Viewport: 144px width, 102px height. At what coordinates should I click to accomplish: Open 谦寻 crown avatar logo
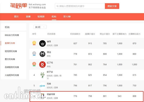click(x=42, y=43)
